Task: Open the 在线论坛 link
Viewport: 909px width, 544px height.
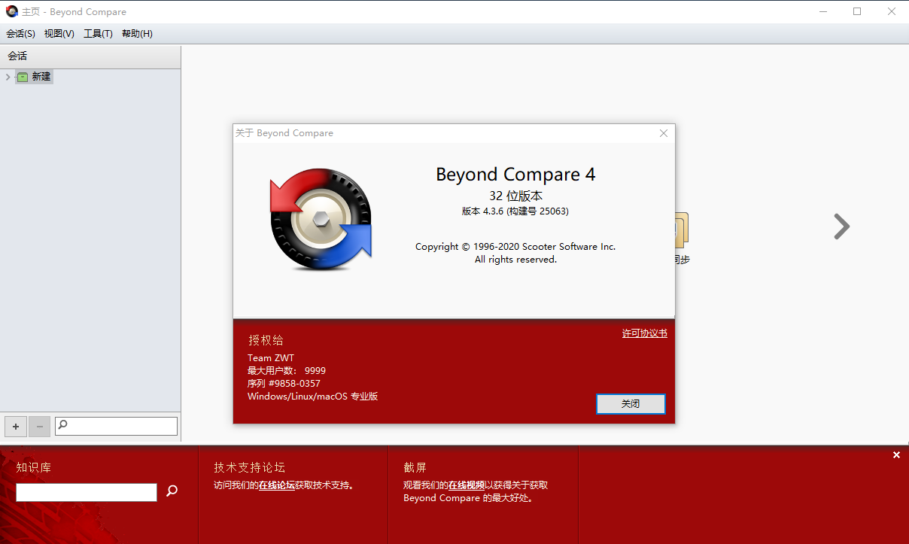Action: click(x=277, y=486)
